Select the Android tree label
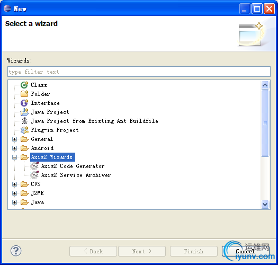Screen dimensions: 278x265 42,148
